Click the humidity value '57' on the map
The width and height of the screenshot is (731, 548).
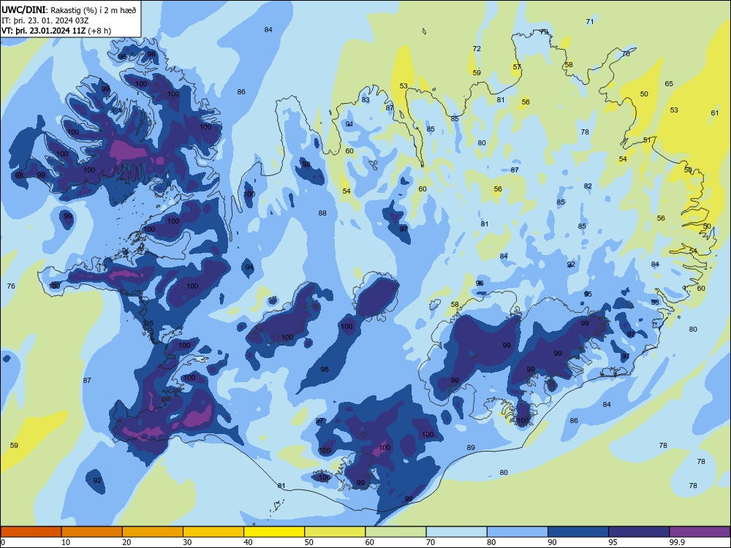pos(517,66)
